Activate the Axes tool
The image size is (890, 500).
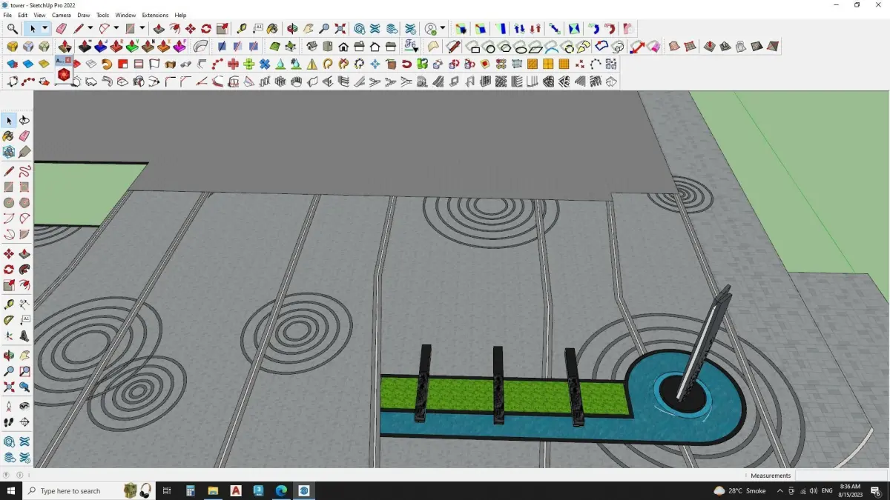click(9, 336)
